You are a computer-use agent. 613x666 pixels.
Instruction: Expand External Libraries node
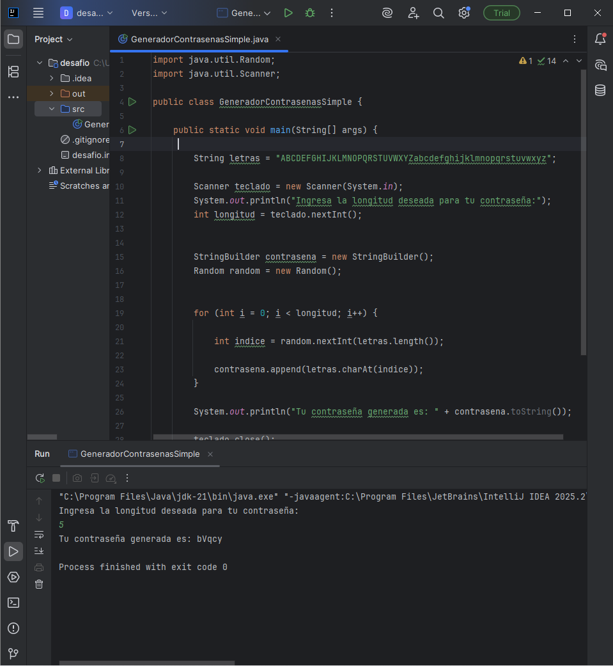tap(40, 170)
